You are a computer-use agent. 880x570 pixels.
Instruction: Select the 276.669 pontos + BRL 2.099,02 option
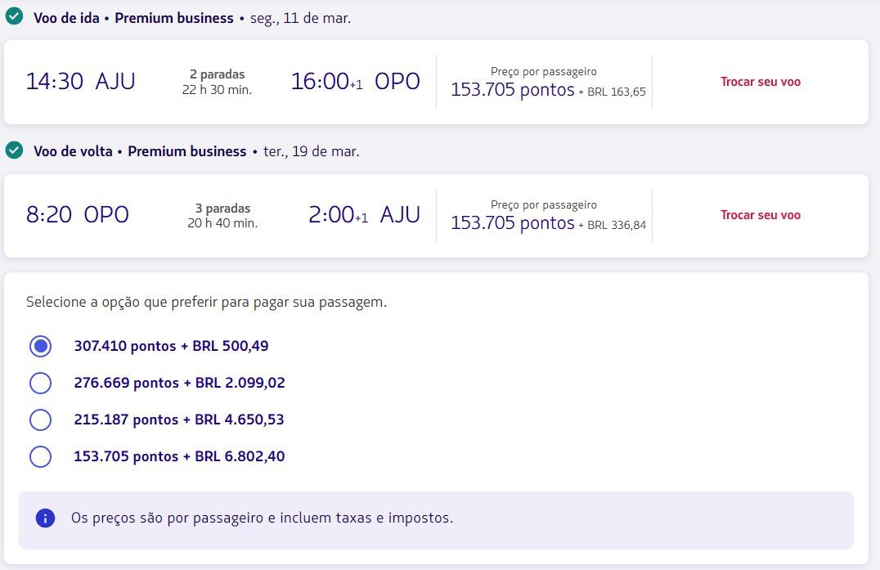pyautogui.click(x=40, y=384)
